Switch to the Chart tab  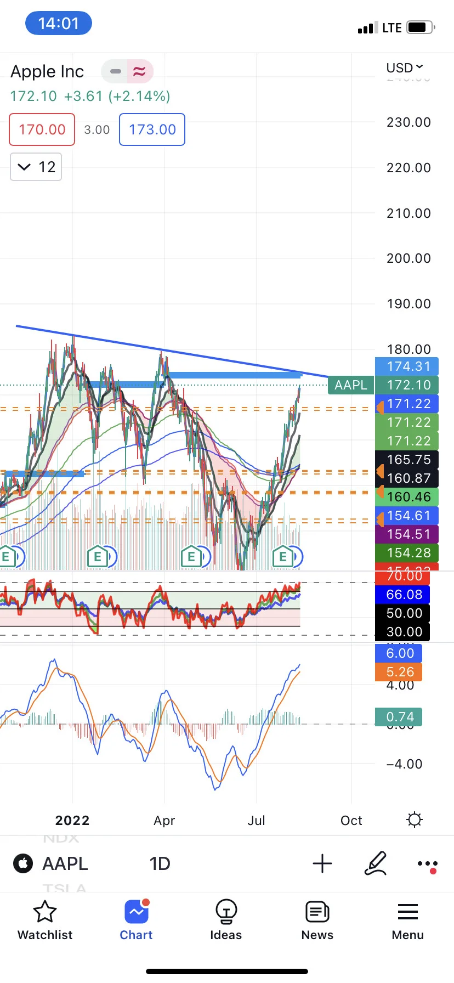coord(136,921)
